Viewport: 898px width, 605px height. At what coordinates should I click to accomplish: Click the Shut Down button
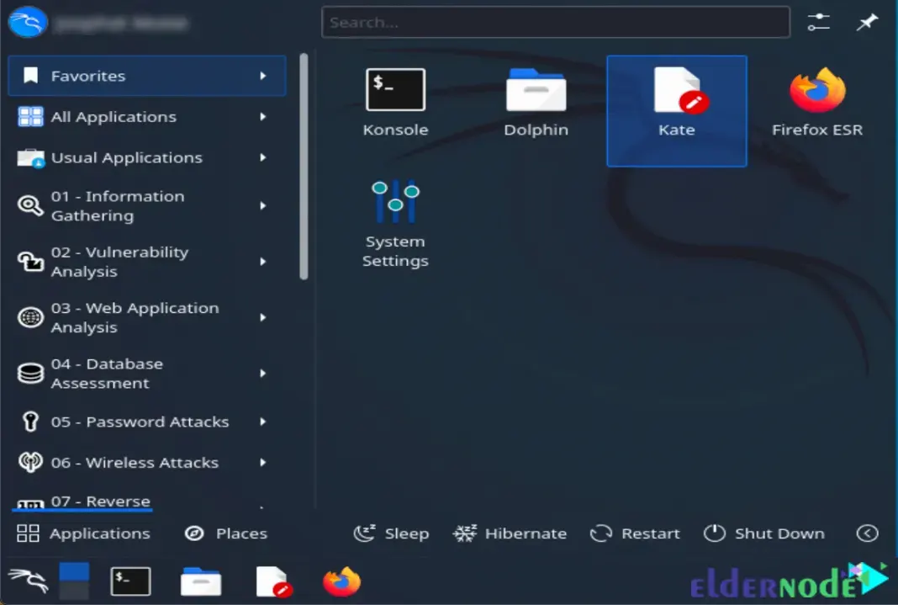point(764,533)
